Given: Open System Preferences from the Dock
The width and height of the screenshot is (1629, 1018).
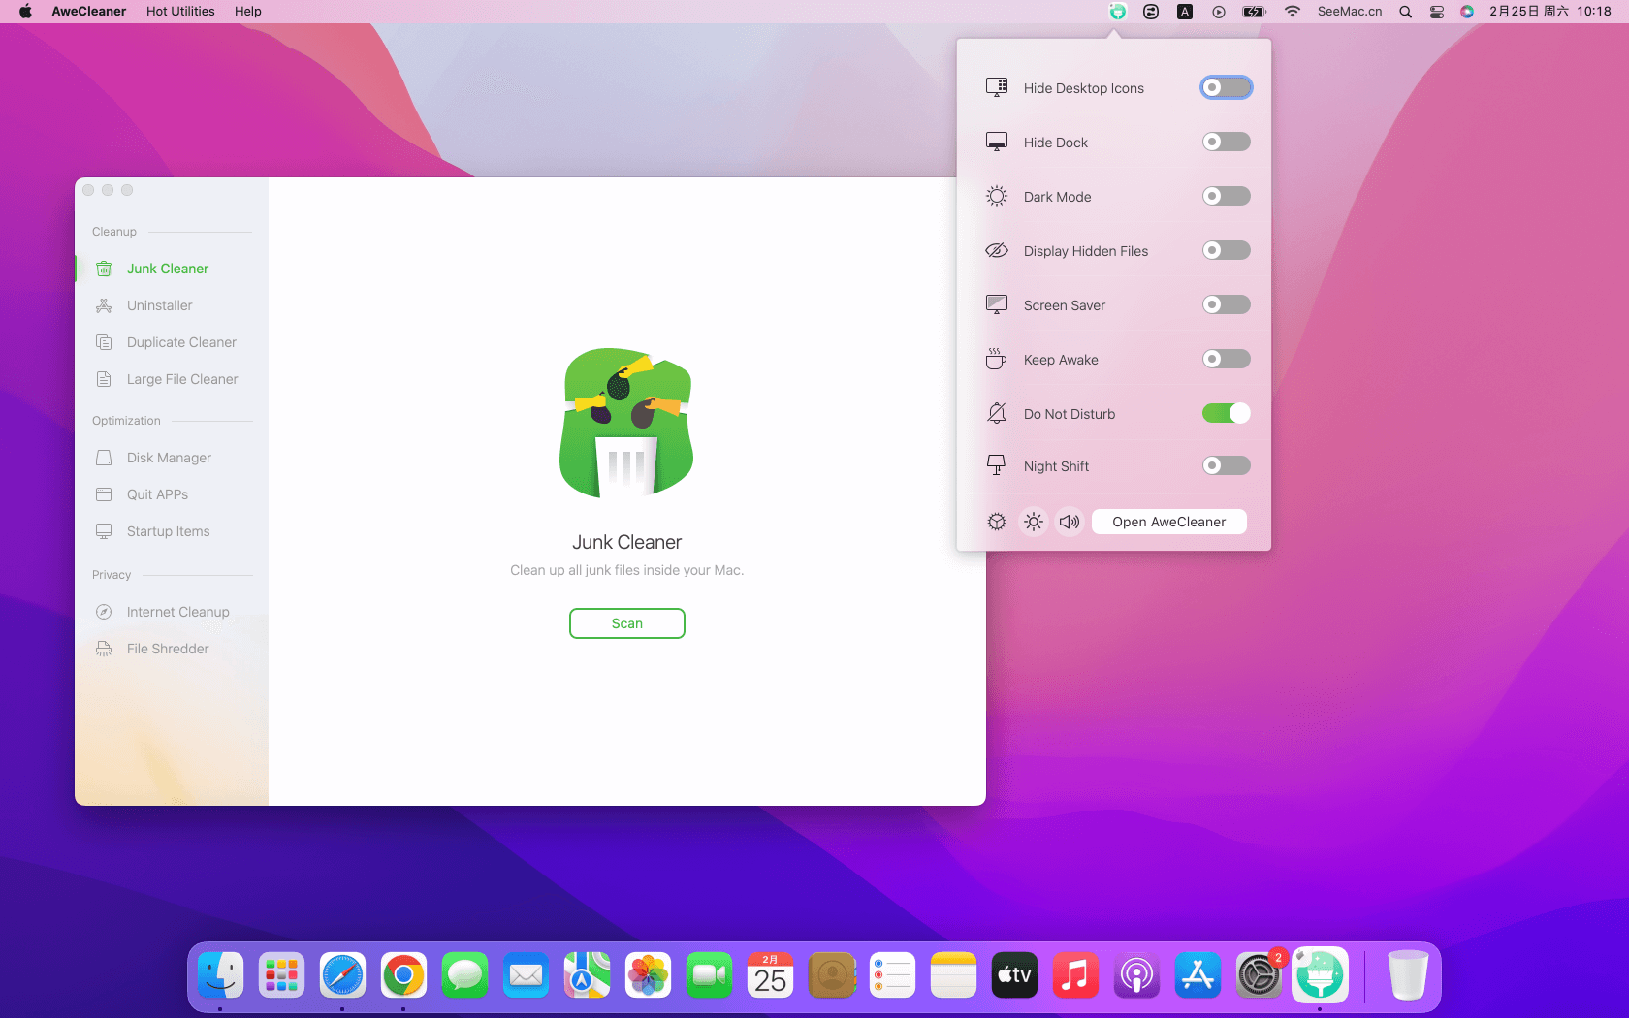Looking at the screenshot, I should (1259, 975).
